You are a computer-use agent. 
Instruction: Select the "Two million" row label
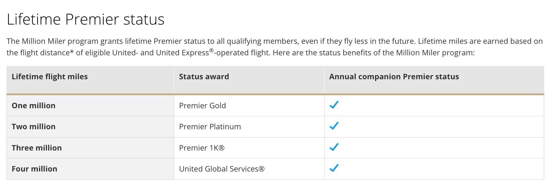[34, 127]
